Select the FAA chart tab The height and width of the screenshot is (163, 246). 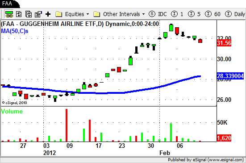tap(9, 4)
